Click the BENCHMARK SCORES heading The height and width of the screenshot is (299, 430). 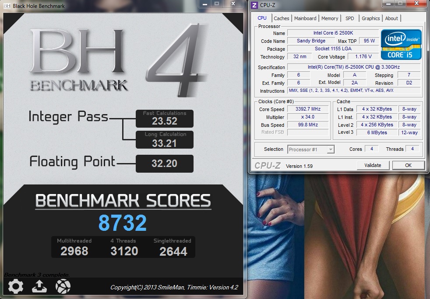pos(123,201)
